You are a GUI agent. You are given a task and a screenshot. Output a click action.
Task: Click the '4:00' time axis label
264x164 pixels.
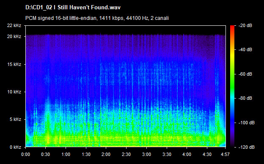(x=187, y=154)
